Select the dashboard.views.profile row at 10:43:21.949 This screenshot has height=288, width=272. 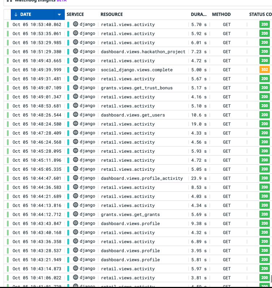[138, 260]
